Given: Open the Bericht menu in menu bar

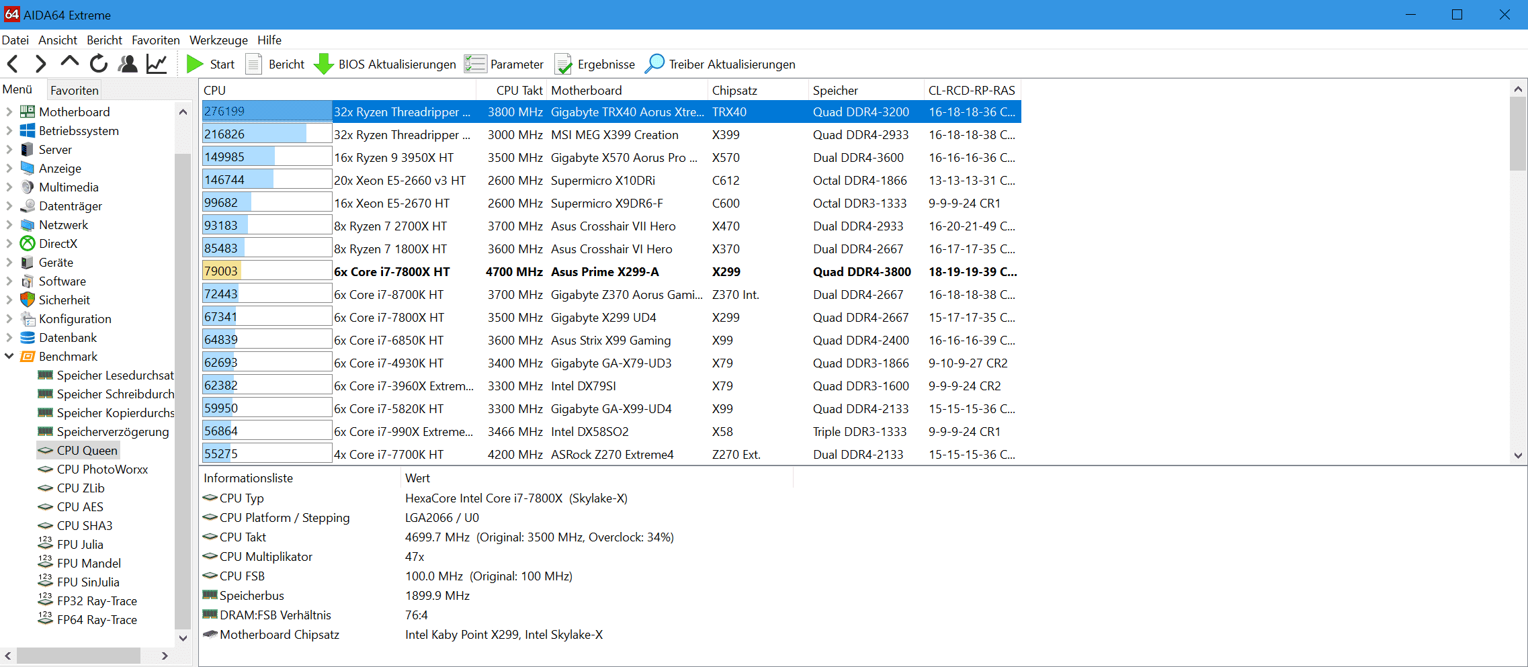Looking at the screenshot, I should 104,40.
